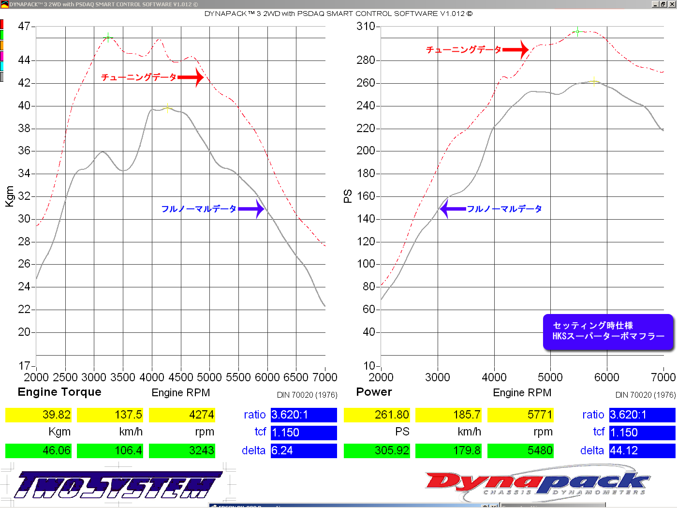Click the power graph delta value 44.12
This screenshot has width=677, height=508.
642,451
